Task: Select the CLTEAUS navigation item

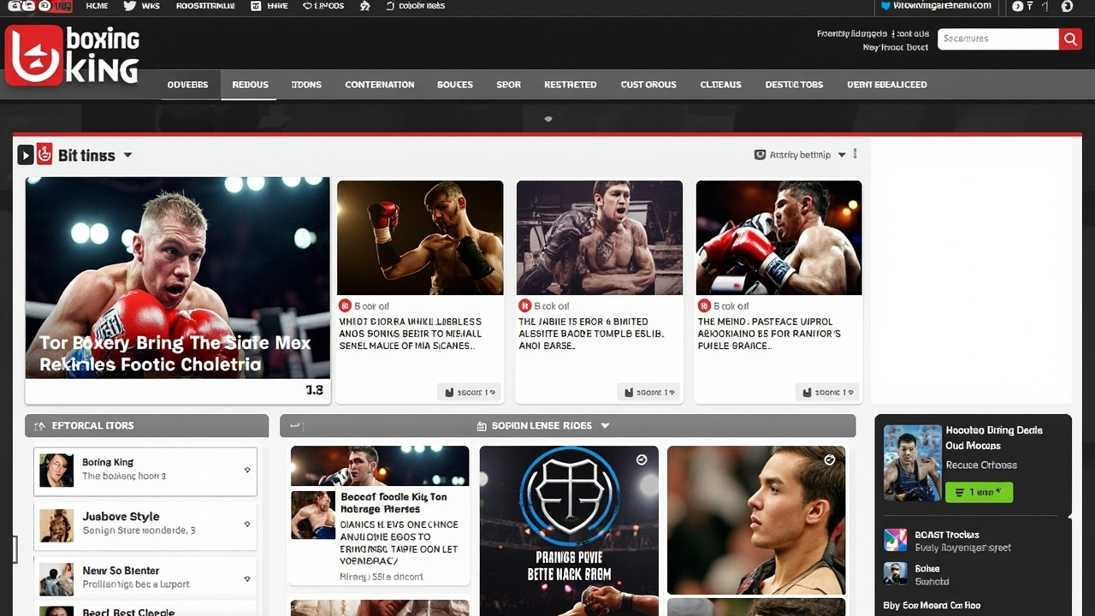Action: 721,85
